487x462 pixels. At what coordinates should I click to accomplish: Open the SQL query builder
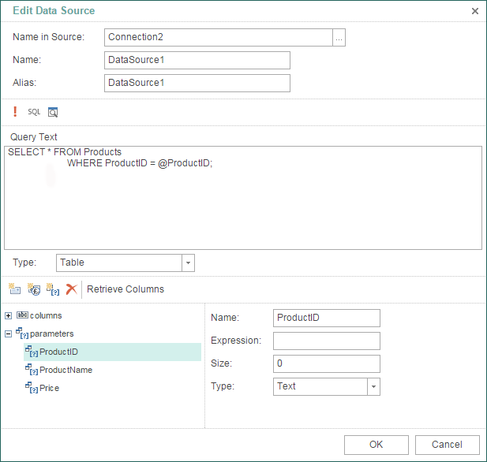point(34,112)
